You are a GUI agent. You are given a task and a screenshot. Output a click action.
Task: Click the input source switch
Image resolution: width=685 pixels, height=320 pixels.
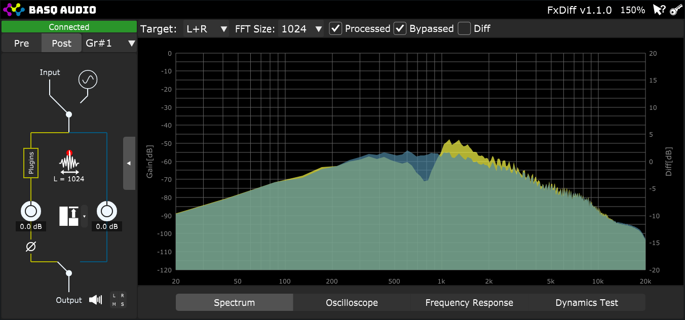pos(69,114)
